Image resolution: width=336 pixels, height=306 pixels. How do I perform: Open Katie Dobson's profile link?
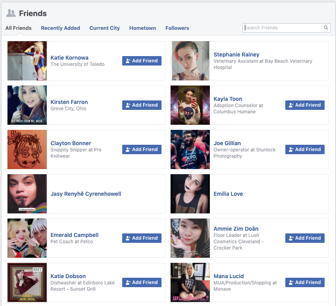coord(68,276)
